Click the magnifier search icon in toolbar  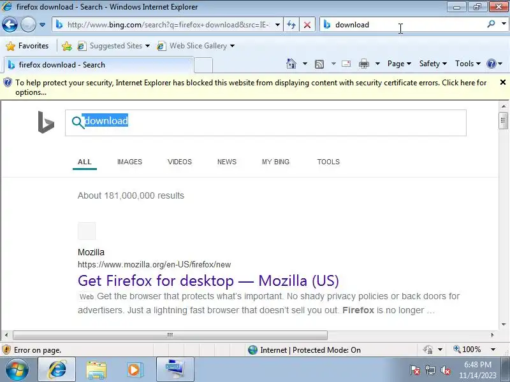pyautogui.click(x=491, y=24)
